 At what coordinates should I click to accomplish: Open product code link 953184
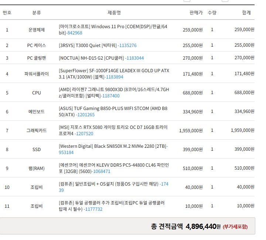(x=66, y=152)
